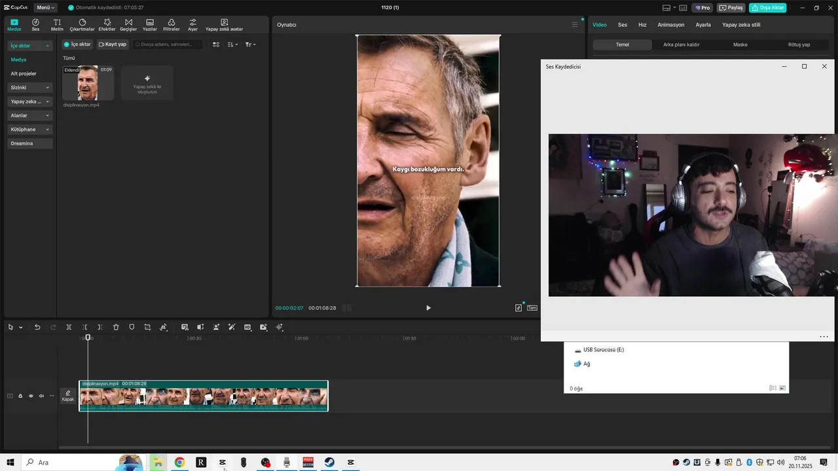The image size is (838, 471).
Task: Click the Kayıt yap record button
Action: coord(112,44)
